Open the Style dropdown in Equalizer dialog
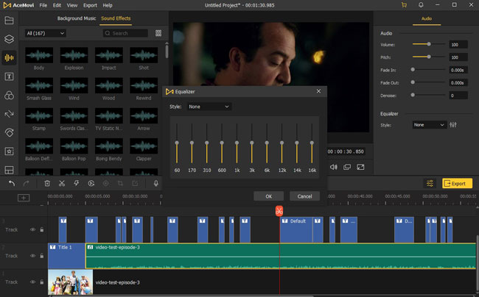The width and height of the screenshot is (479, 297). pyautogui.click(x=209, y=107)
